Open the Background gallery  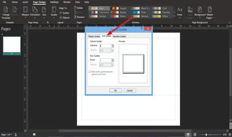200,13
